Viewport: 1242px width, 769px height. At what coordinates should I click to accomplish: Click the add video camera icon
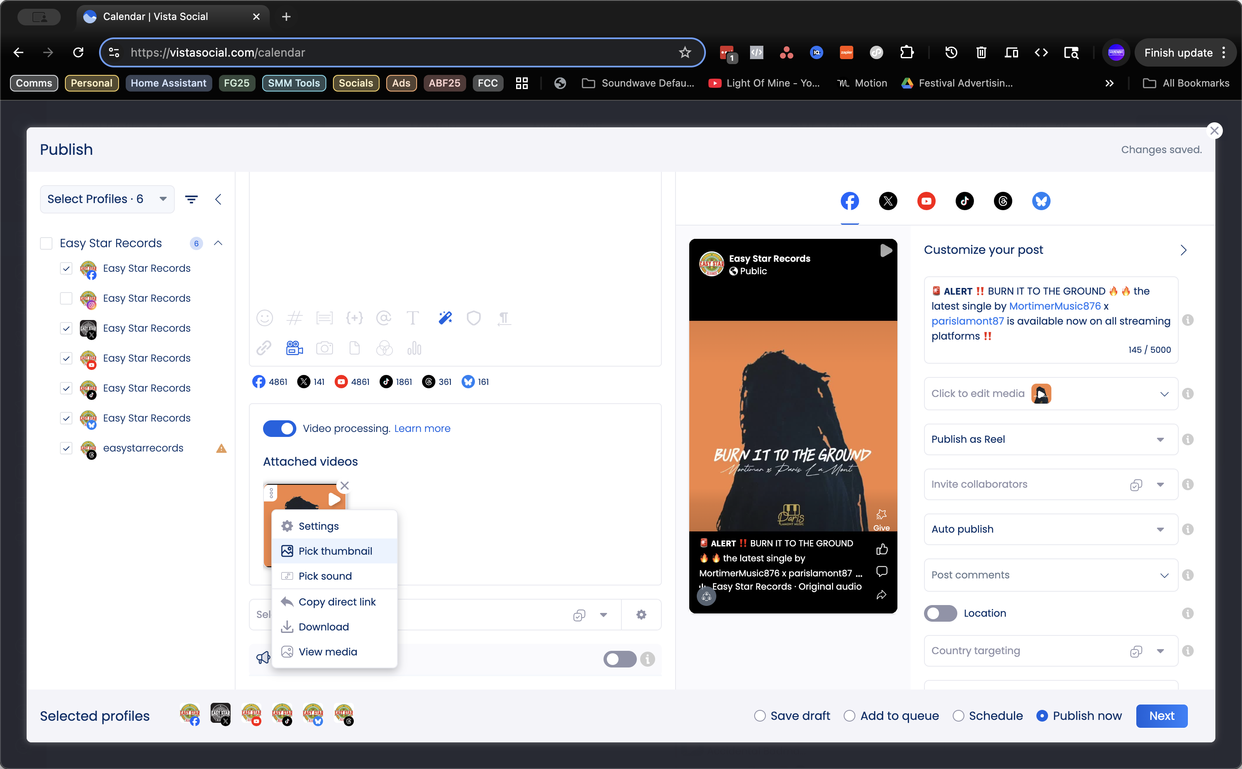coord(295,348)
